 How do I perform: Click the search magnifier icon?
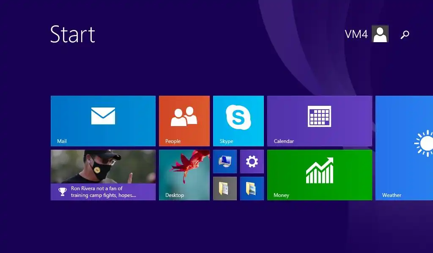pos(405,35)
